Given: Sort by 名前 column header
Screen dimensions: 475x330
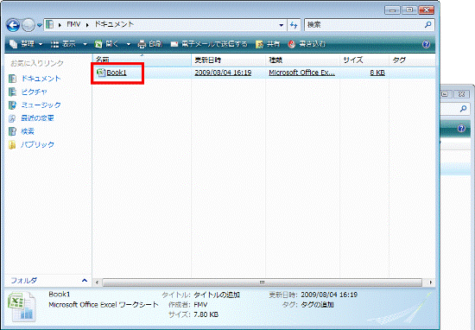Looking at the screenshot, I should (142, 60).
